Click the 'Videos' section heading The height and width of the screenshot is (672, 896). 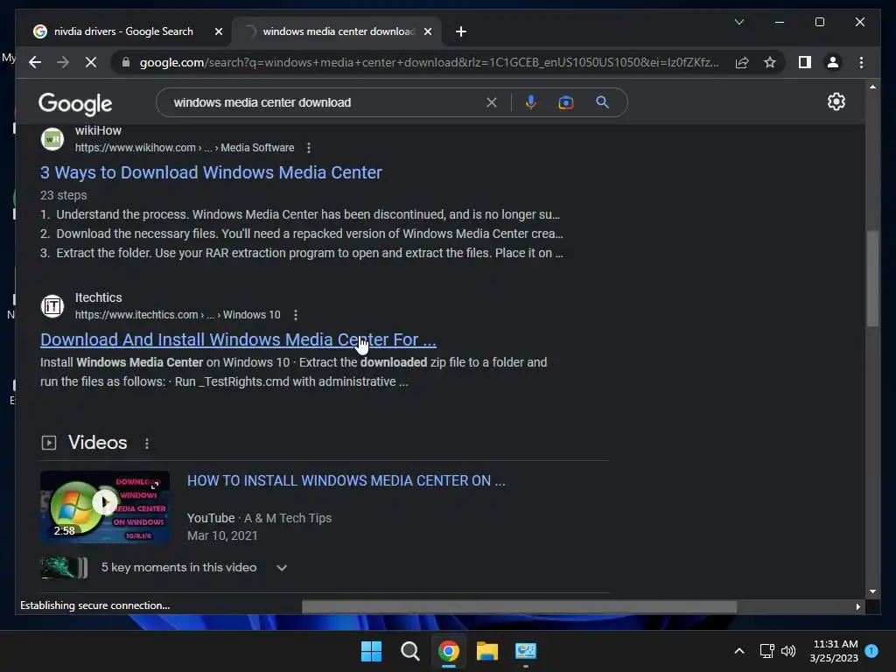(98, 442)
